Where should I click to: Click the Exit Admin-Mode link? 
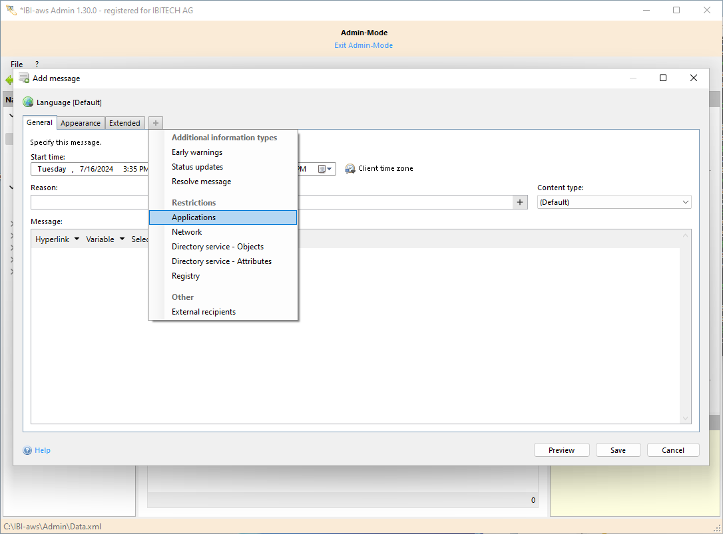click(363, 45)
